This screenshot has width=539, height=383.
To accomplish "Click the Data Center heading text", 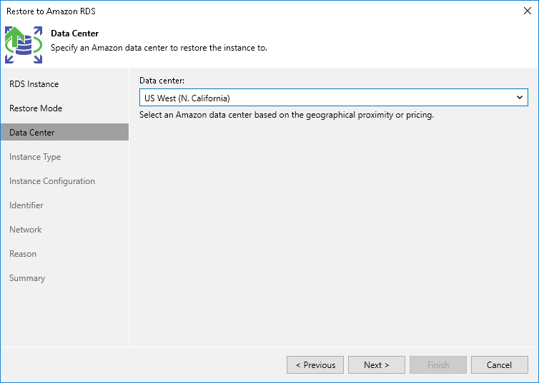I will (x=75, y=34).
